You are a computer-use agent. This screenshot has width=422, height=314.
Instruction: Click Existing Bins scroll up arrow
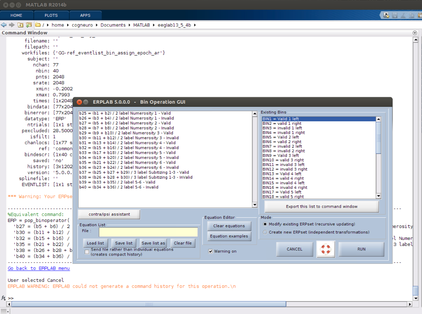click(x=378, y=119)
